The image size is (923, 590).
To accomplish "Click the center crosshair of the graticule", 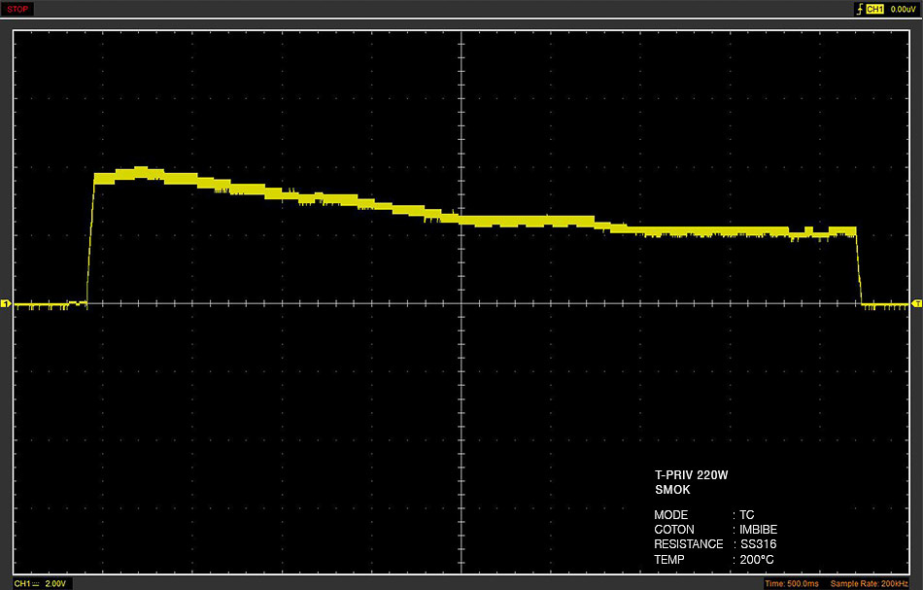I will pyautogui.click(x=461, y=304).
